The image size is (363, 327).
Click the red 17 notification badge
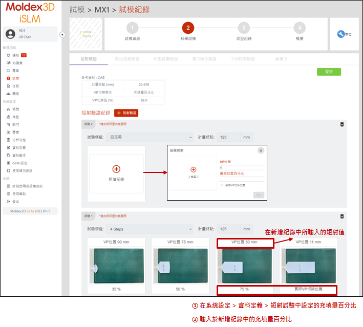coord(24,55)
